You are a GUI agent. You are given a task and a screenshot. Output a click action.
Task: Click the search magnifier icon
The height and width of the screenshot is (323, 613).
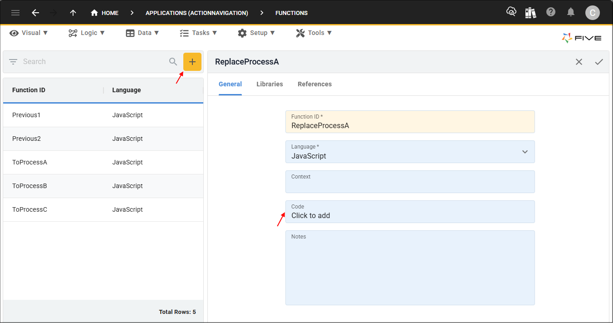[x=173, y=61]
